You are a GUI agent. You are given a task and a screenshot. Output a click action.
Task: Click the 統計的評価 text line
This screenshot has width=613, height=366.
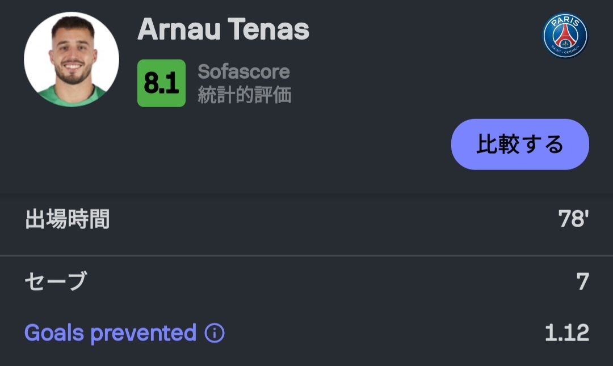[x=244, y=95]
